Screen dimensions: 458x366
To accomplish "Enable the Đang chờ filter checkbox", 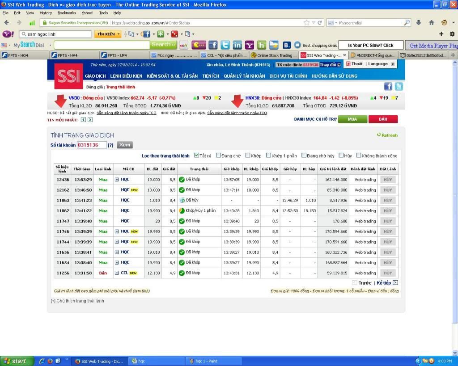I will point(218,156).
